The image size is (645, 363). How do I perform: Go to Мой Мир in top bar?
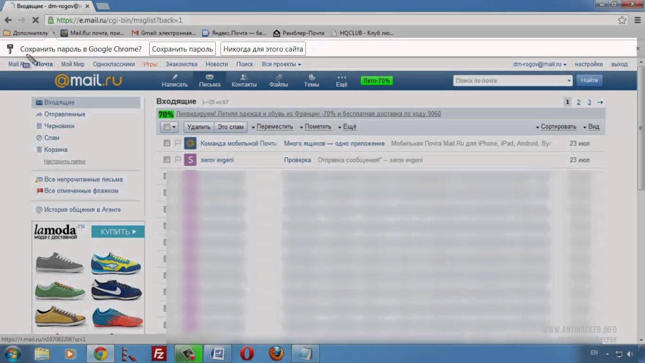73,64
